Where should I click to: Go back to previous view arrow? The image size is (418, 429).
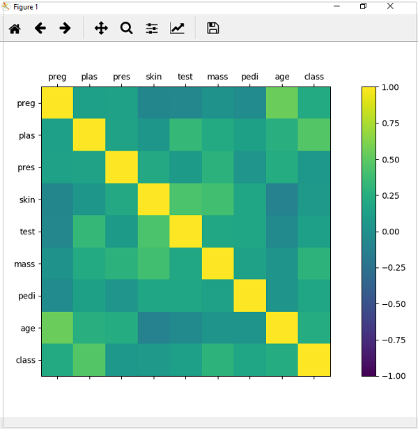[x=40, y=29]
